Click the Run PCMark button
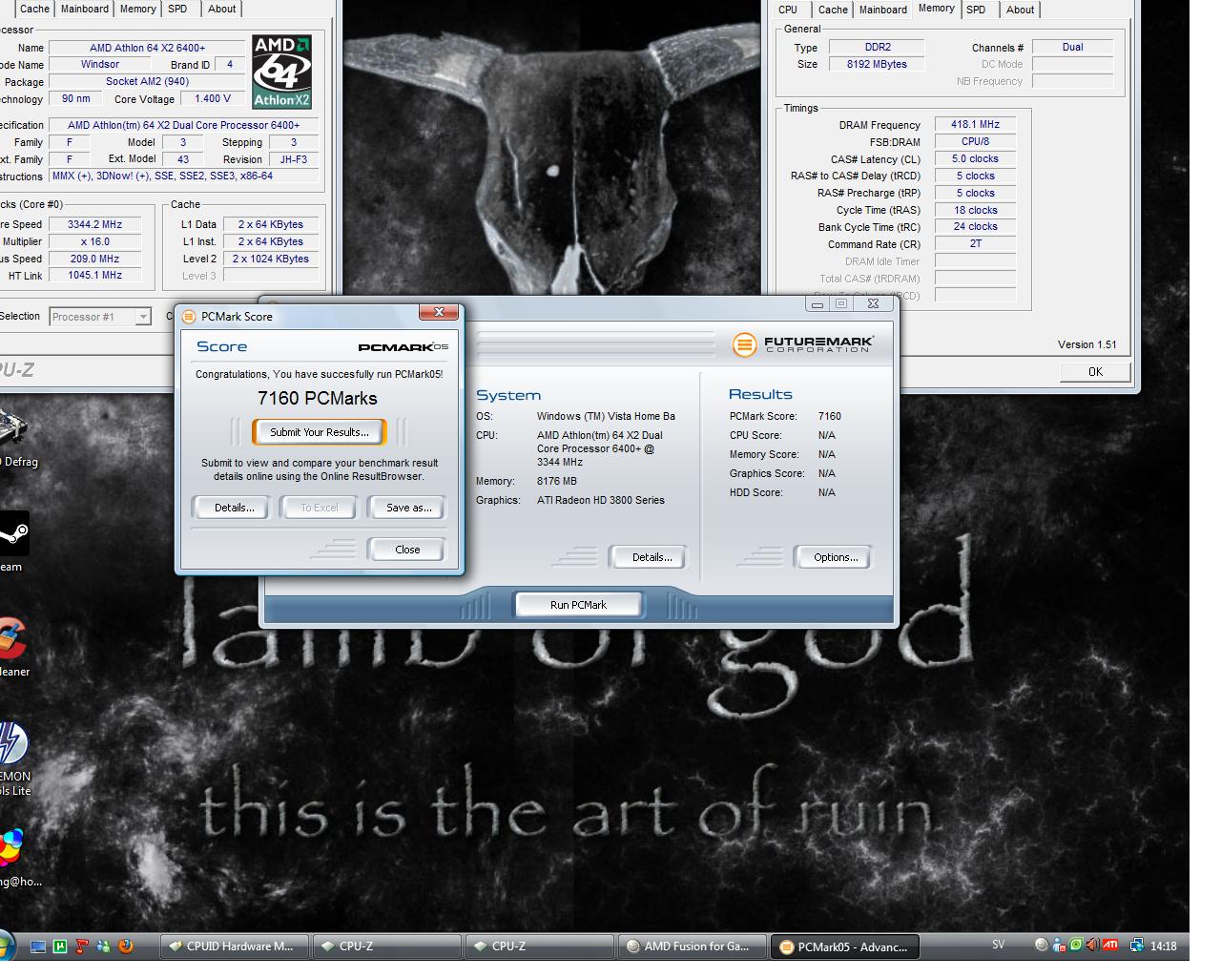 point(578,605)
